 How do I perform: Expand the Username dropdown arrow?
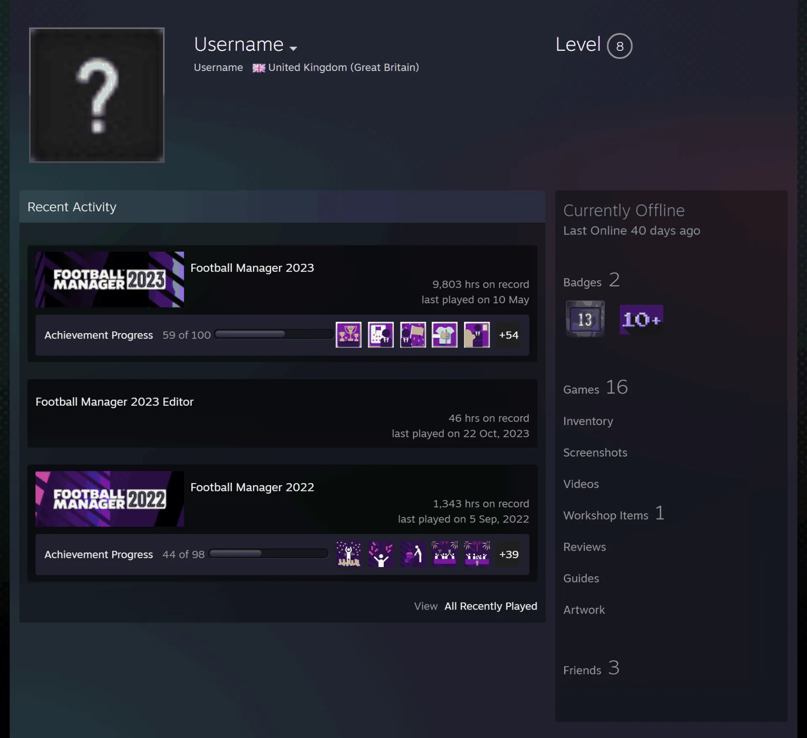(293, 48)
